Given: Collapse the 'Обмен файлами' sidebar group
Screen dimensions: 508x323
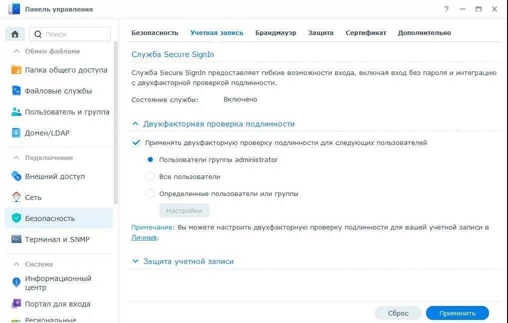Looking at the screenshot, I should [16, 51].
